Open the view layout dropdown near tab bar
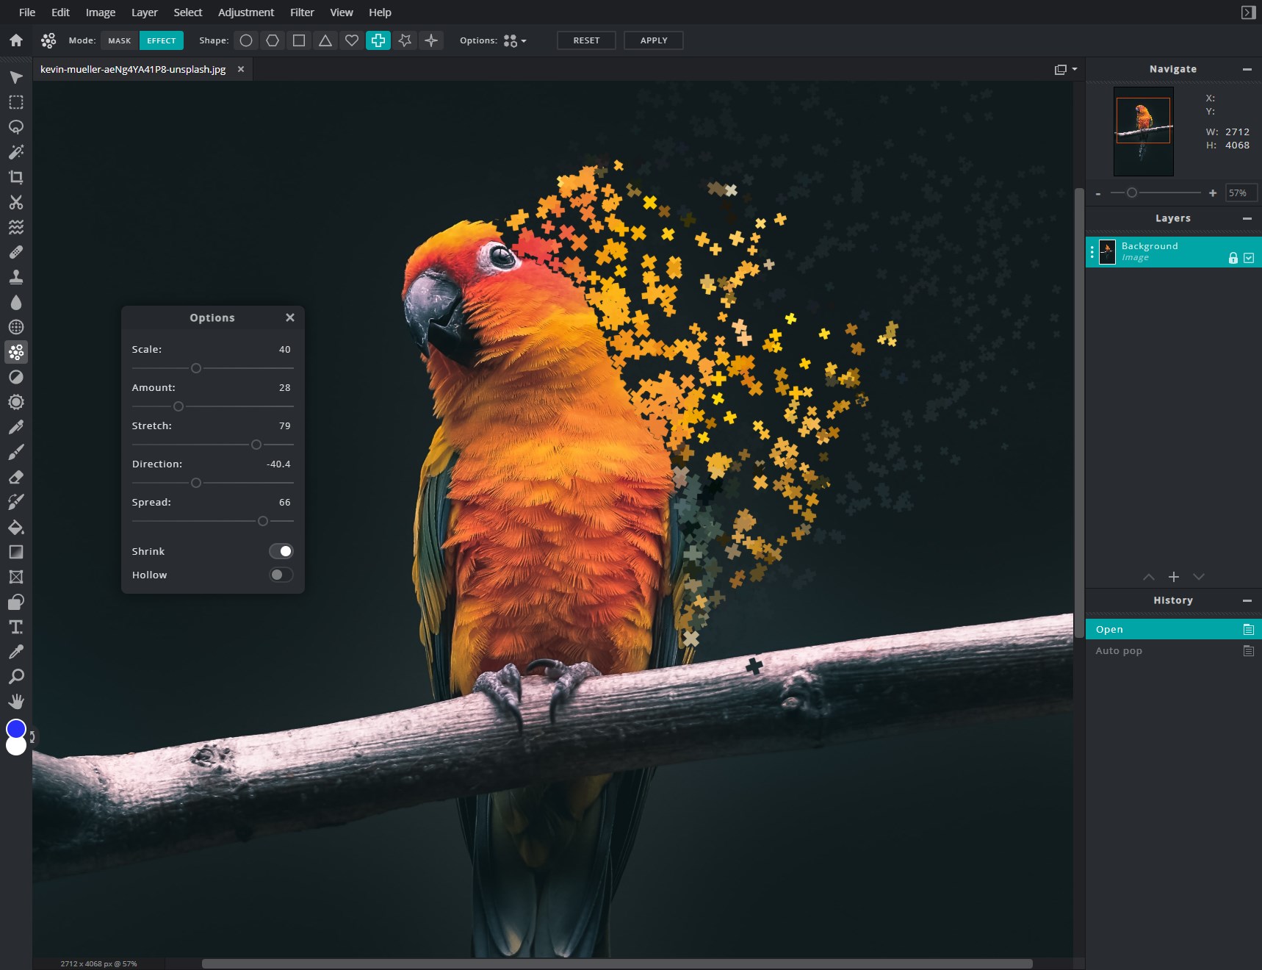1262x970 pixels. (x=1066, y=68)
